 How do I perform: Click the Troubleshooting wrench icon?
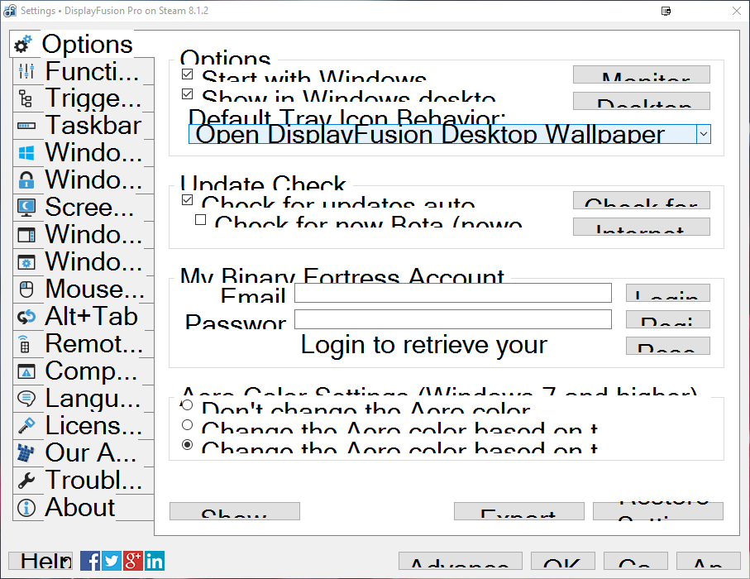click(26, 481)
